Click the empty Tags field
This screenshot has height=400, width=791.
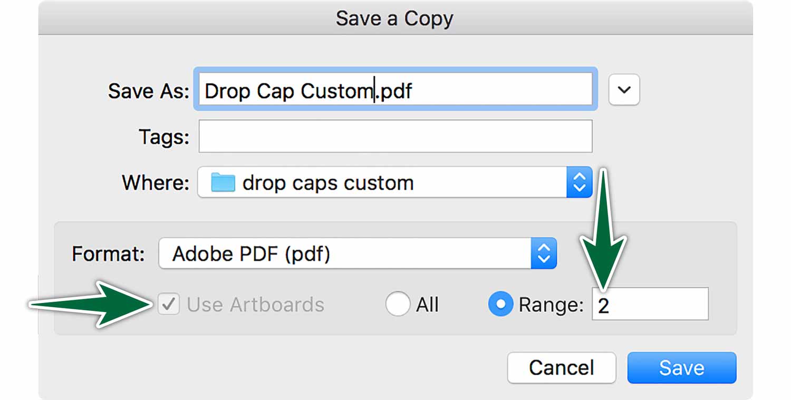[x=395, y=136]
